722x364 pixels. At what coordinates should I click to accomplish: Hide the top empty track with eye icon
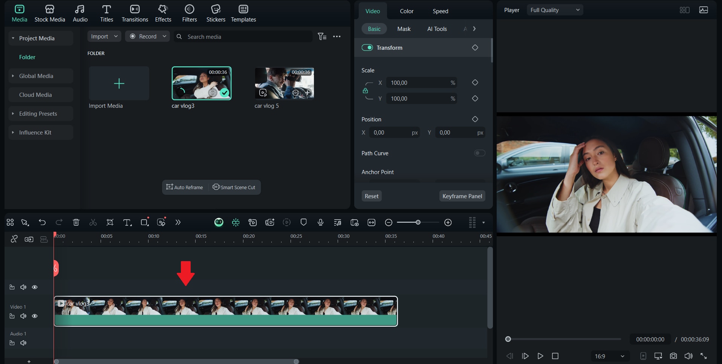pyautogui.click(x=35, y=287)
